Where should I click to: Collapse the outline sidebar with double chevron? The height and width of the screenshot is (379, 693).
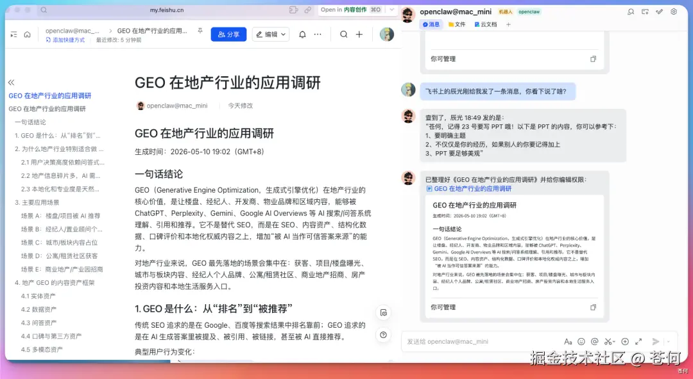(x=11, y=83)
